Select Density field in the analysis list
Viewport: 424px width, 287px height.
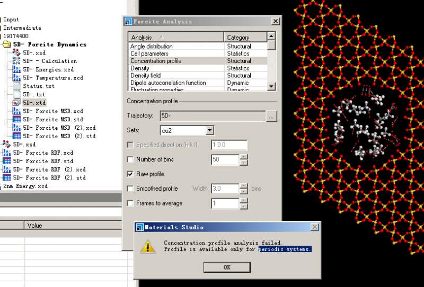(198, 75)
